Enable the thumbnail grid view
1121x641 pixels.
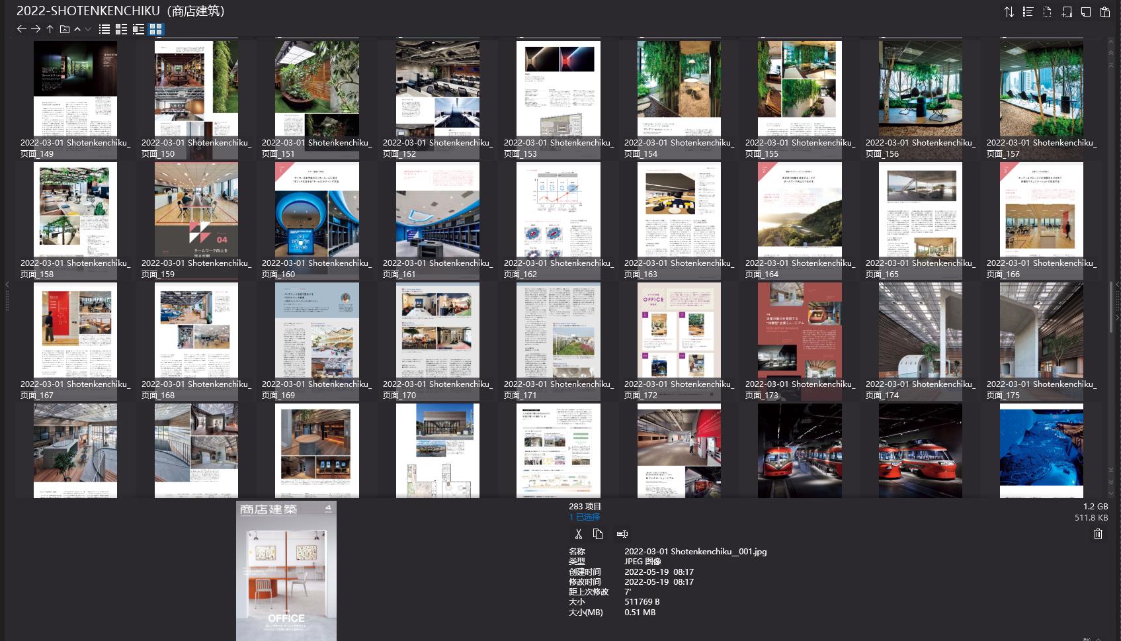point(155,29)
